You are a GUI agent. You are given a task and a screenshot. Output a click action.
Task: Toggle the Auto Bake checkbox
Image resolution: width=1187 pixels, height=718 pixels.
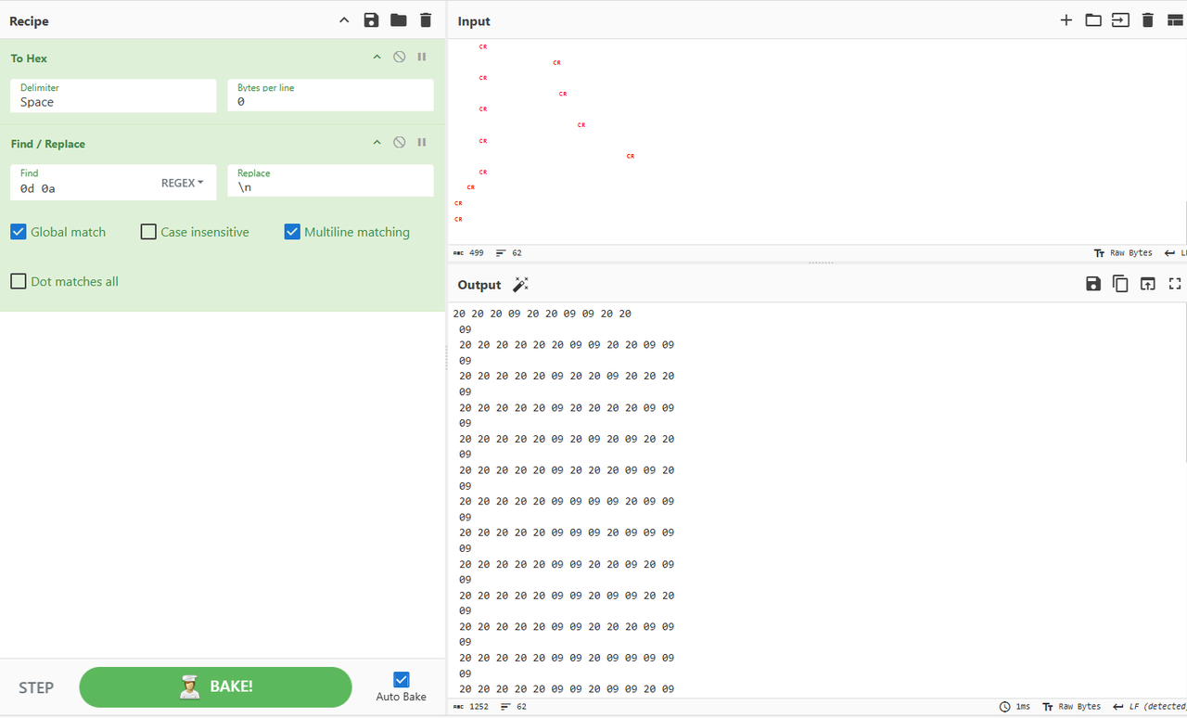pos(402,679)
